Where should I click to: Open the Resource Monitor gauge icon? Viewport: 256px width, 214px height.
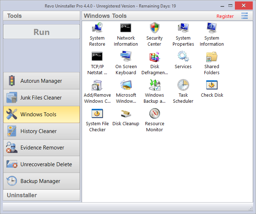(x=154, y=113)
